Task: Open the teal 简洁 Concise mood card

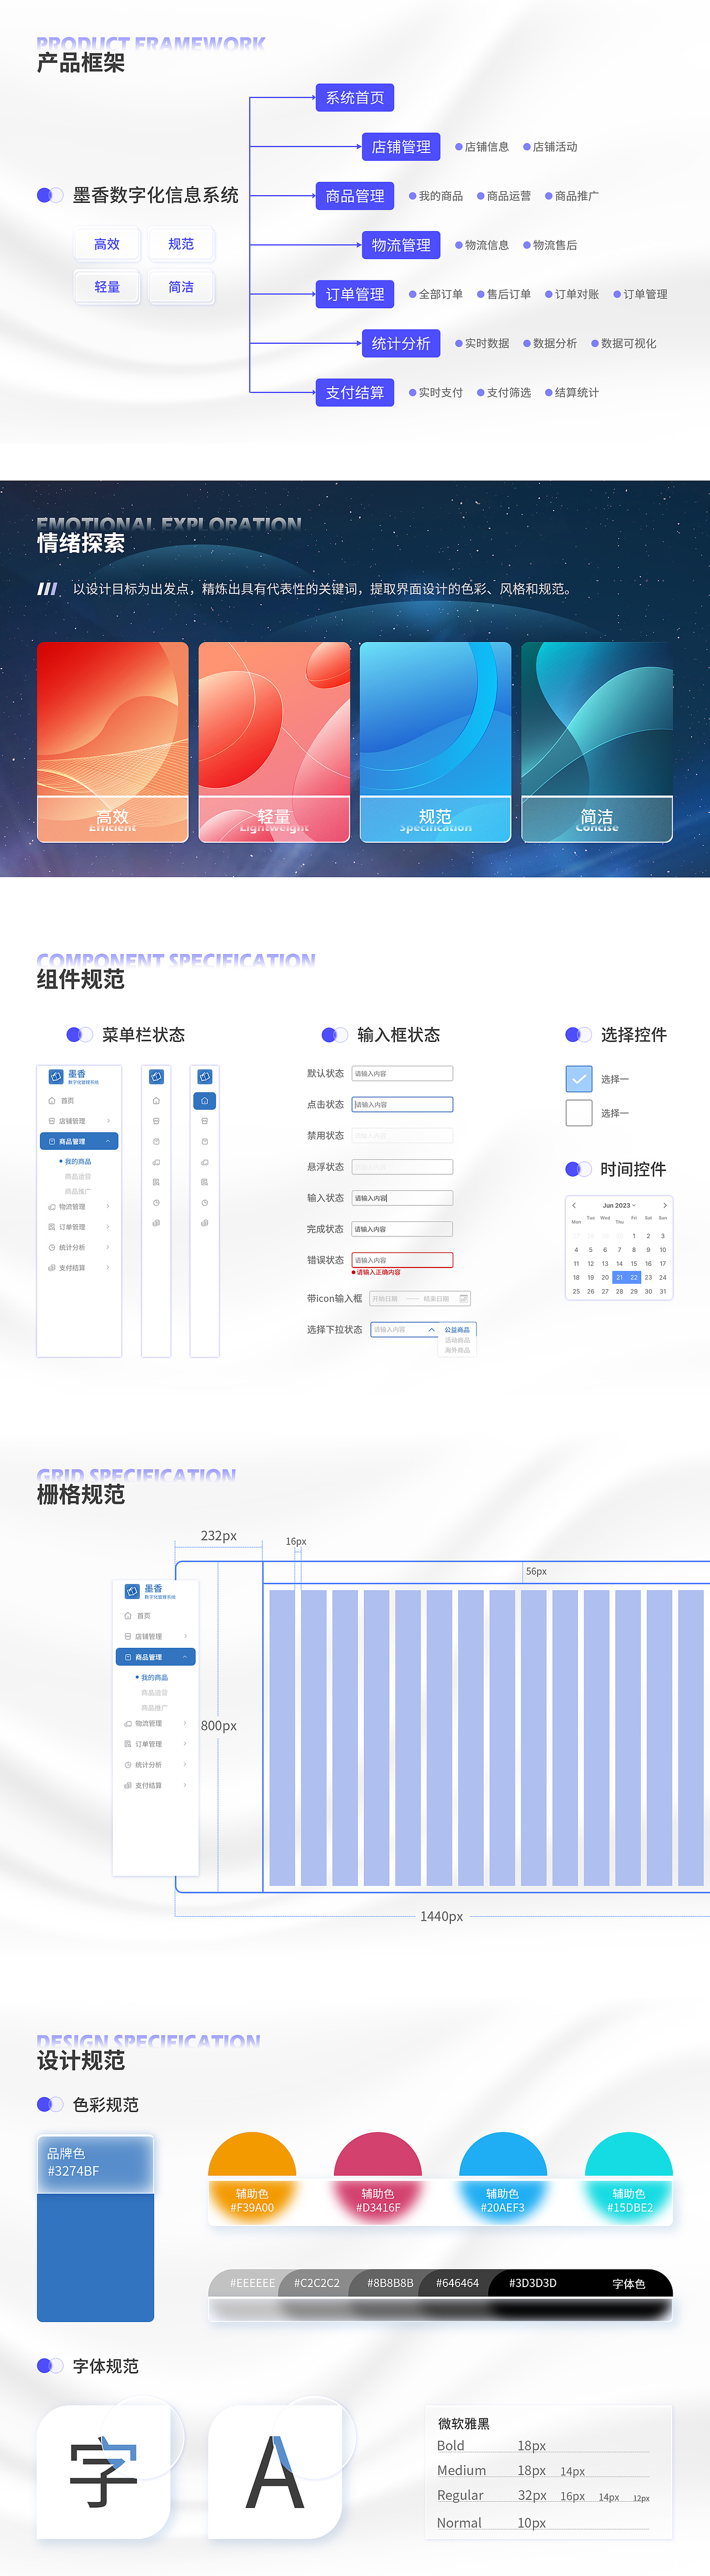Action: [x=597, y=742]
